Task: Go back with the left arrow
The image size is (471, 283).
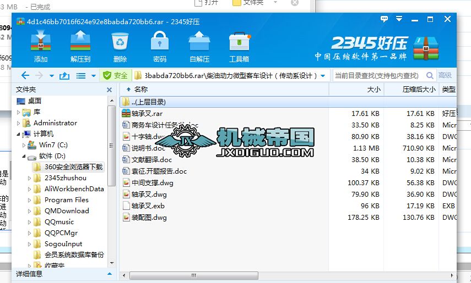Action: click(x=25, y=75)
